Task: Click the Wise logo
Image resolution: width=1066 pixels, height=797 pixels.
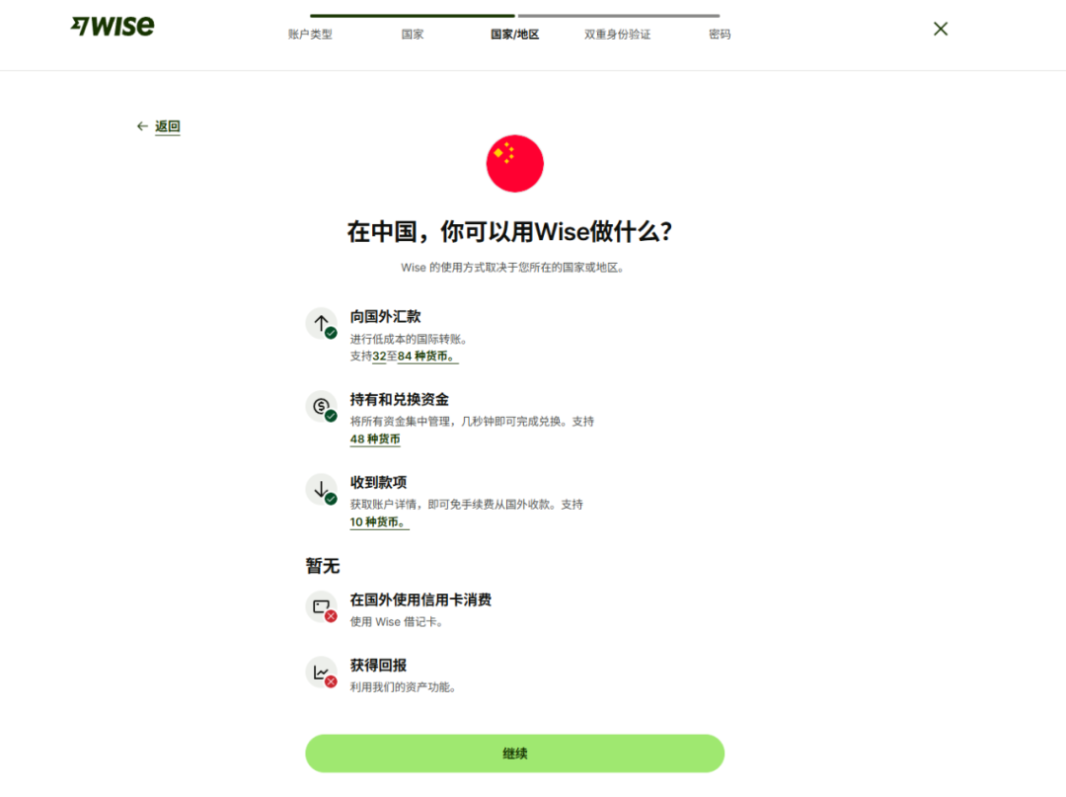Action: pos(112,27)
